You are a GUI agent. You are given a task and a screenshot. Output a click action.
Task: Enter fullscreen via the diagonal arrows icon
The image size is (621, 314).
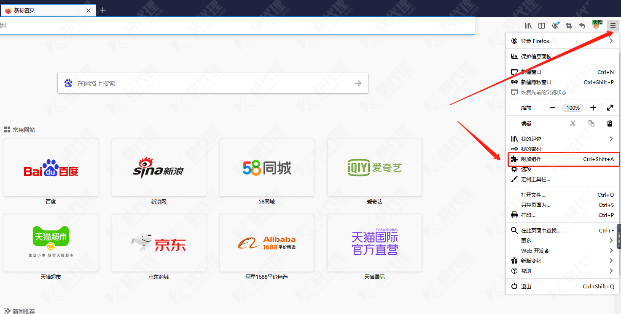pos(610,108)
